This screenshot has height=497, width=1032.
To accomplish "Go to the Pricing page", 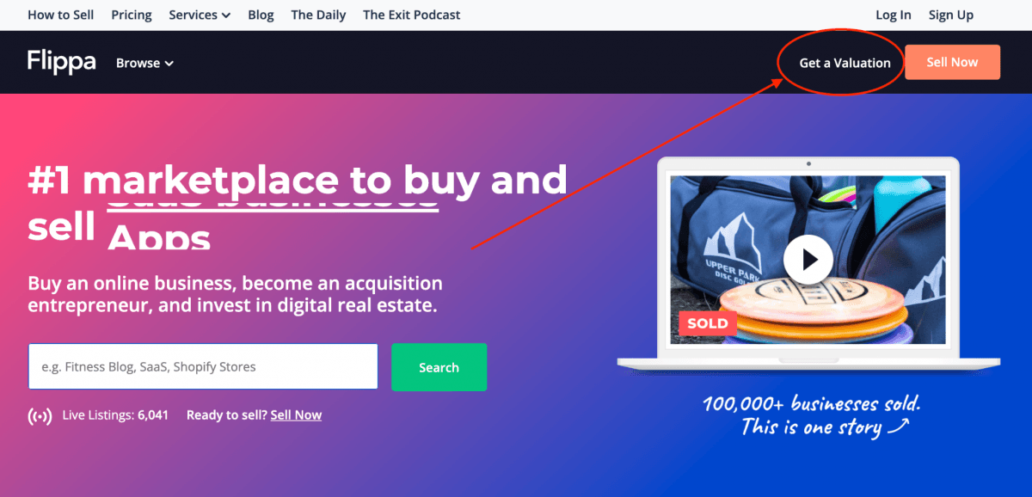I will point(132,15).
